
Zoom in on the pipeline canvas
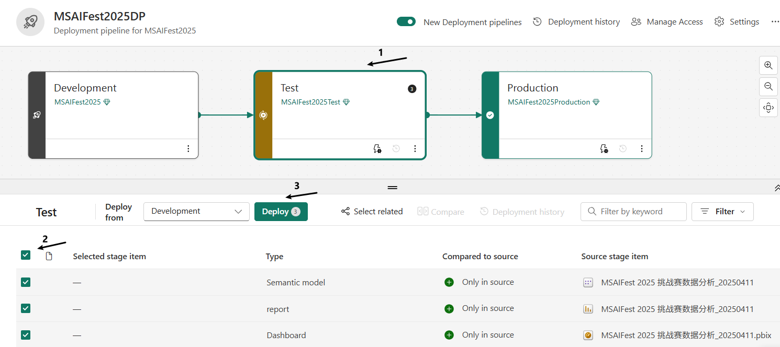768,65
